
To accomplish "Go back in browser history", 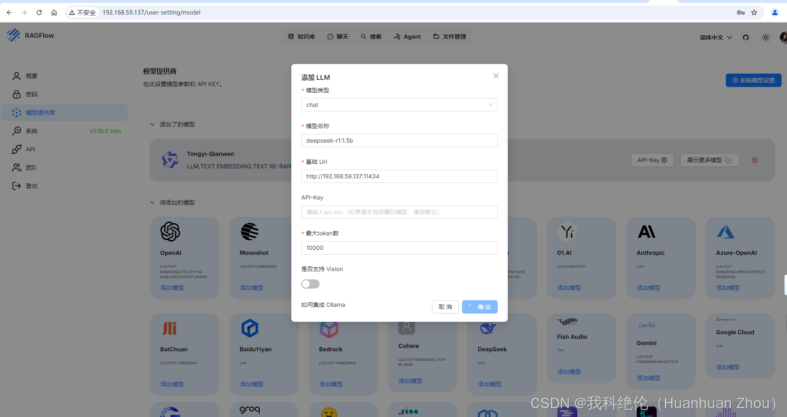I will (9, 12).
